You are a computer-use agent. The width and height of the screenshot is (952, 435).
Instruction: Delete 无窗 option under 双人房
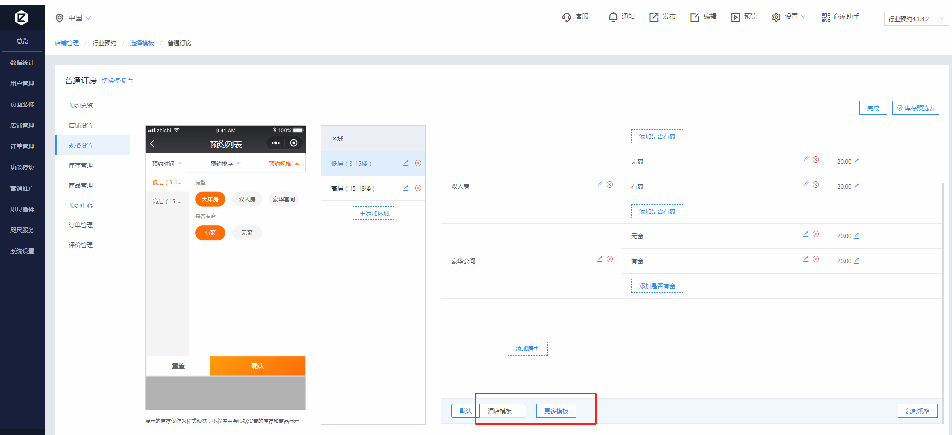pos(816,160)
